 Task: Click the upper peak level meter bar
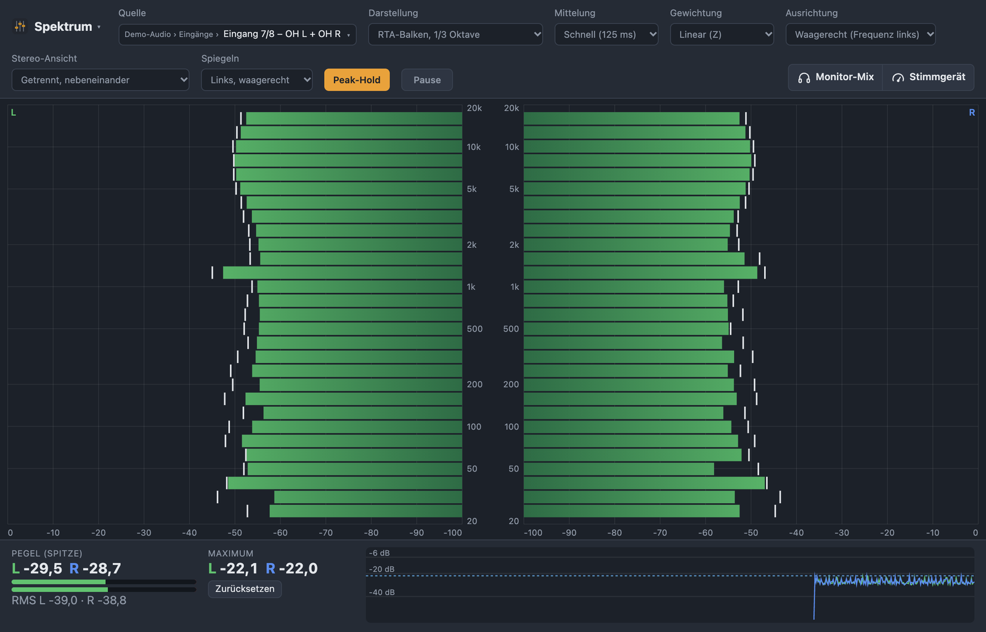coord(104,581)
